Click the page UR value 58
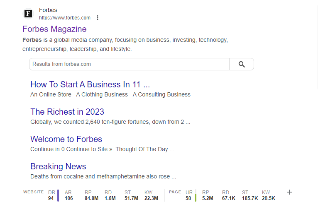 tap(188, 198)
